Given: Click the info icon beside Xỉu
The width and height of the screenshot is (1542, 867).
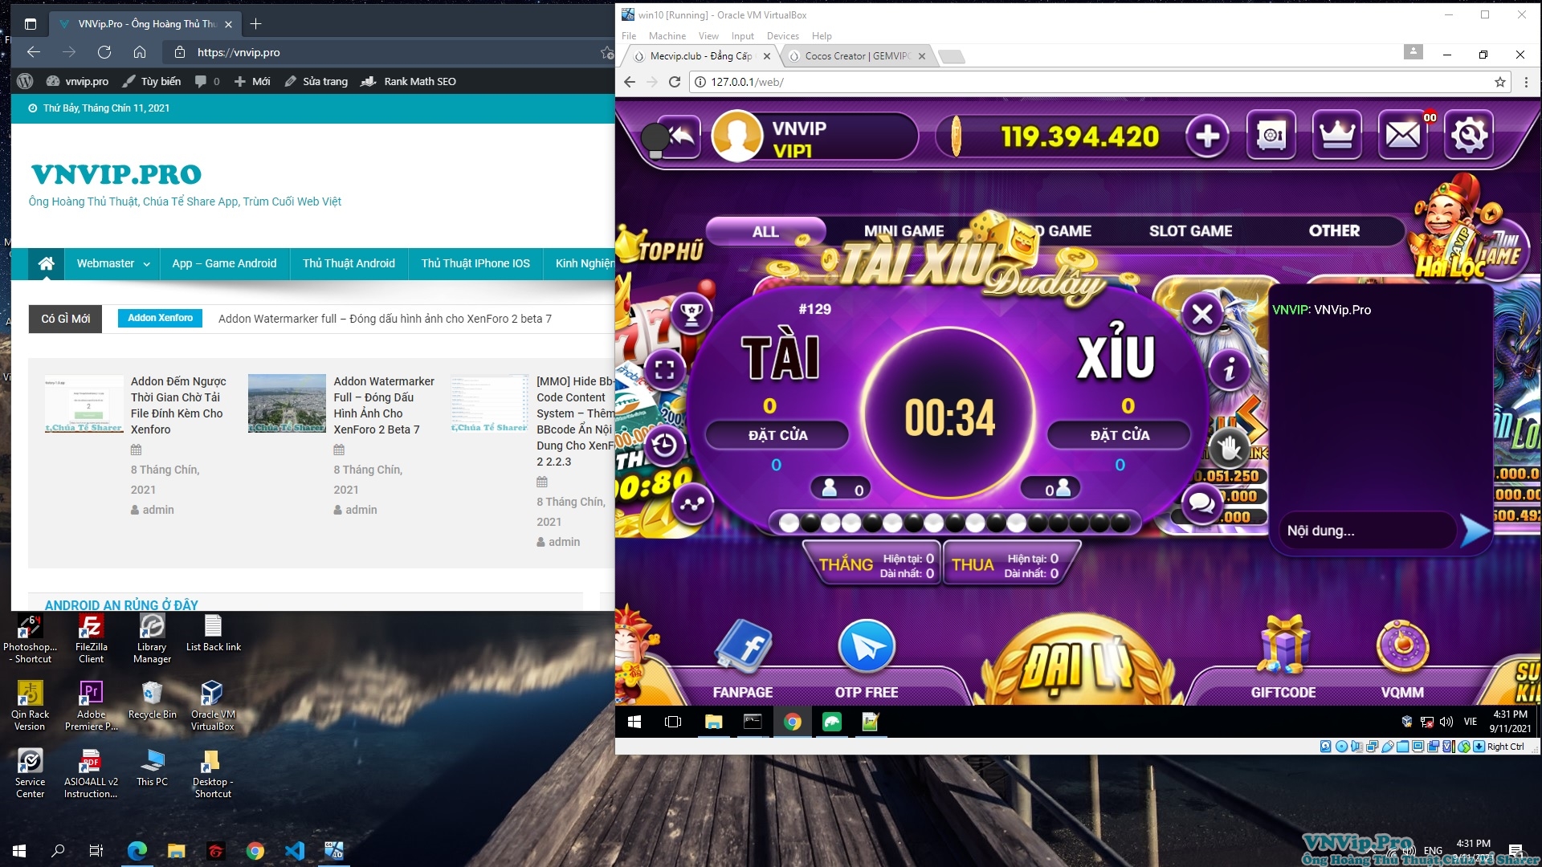Looking at the screenshot, I should 1229,369.
